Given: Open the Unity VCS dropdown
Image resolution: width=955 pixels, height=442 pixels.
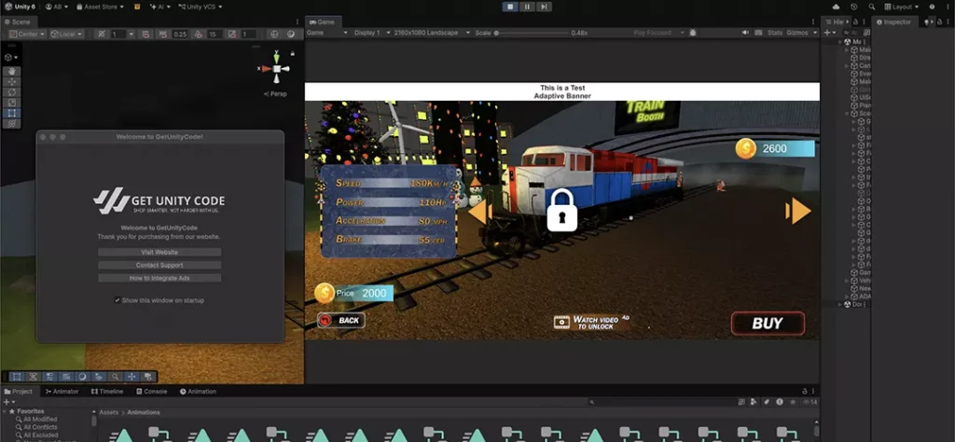Looking at the screenshot, I should (x=201, y=7).
